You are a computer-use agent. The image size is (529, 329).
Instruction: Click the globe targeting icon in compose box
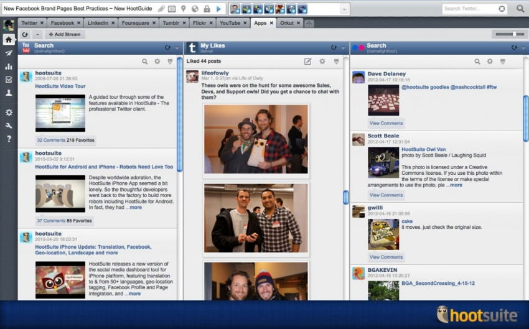click(x=195, y=9)
